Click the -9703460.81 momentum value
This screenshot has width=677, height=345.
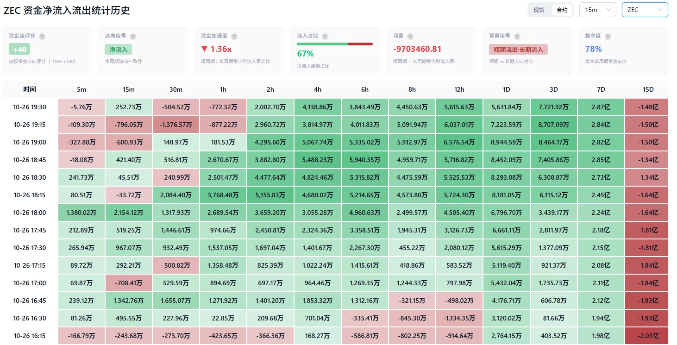click(x=417, y=49)
